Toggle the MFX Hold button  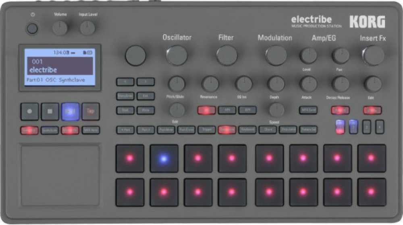click(91, 130)
